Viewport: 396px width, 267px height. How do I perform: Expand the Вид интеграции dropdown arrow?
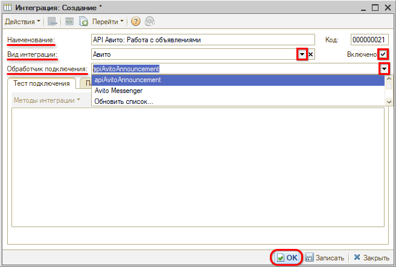[x=302, y=54]
